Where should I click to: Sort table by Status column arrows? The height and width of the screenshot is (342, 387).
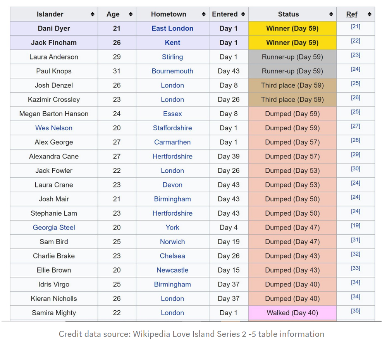(331, 14)
